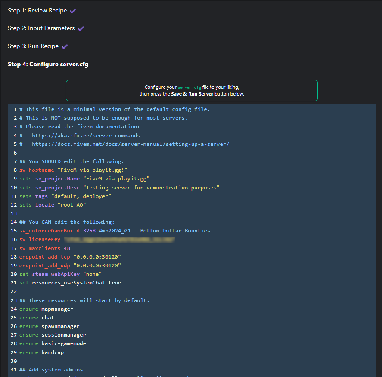Click the bold 'Save & Run Server' text in the notice

tap(192, 94)
